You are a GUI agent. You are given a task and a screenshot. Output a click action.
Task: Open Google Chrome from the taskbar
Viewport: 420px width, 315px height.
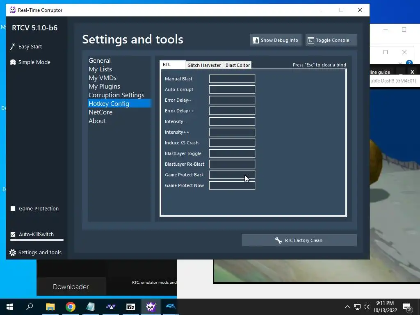click(x=71, y=307)
